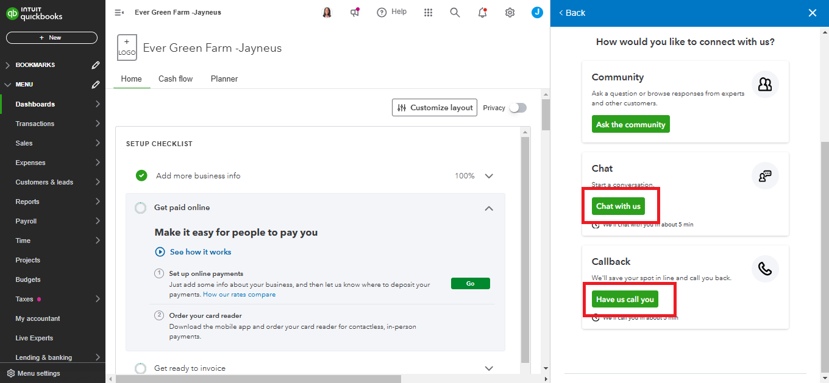Go Back in help panel

point(571,13)
